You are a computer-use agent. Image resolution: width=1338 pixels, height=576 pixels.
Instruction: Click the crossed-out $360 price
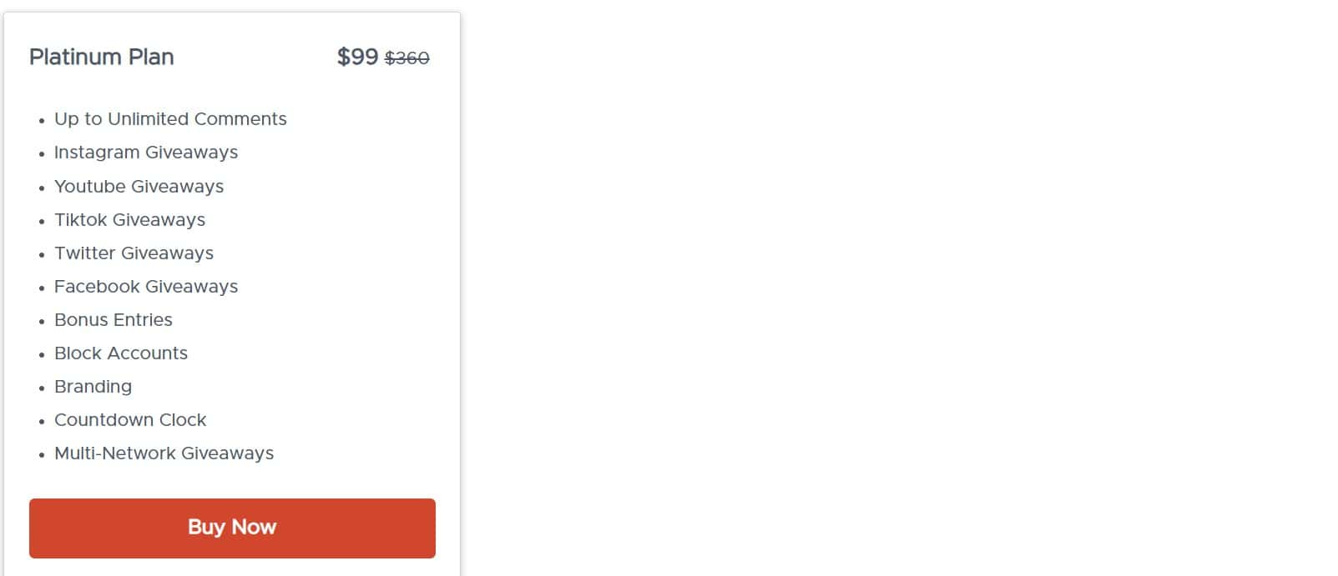[x=406, y=58]
